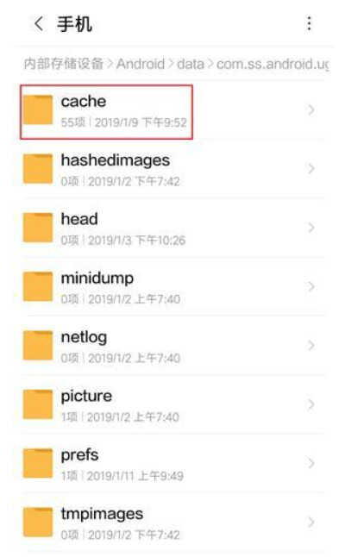This screenshot has width=345, height=557.
Task: Tap the head folder icon
Action: pos(38,228)
